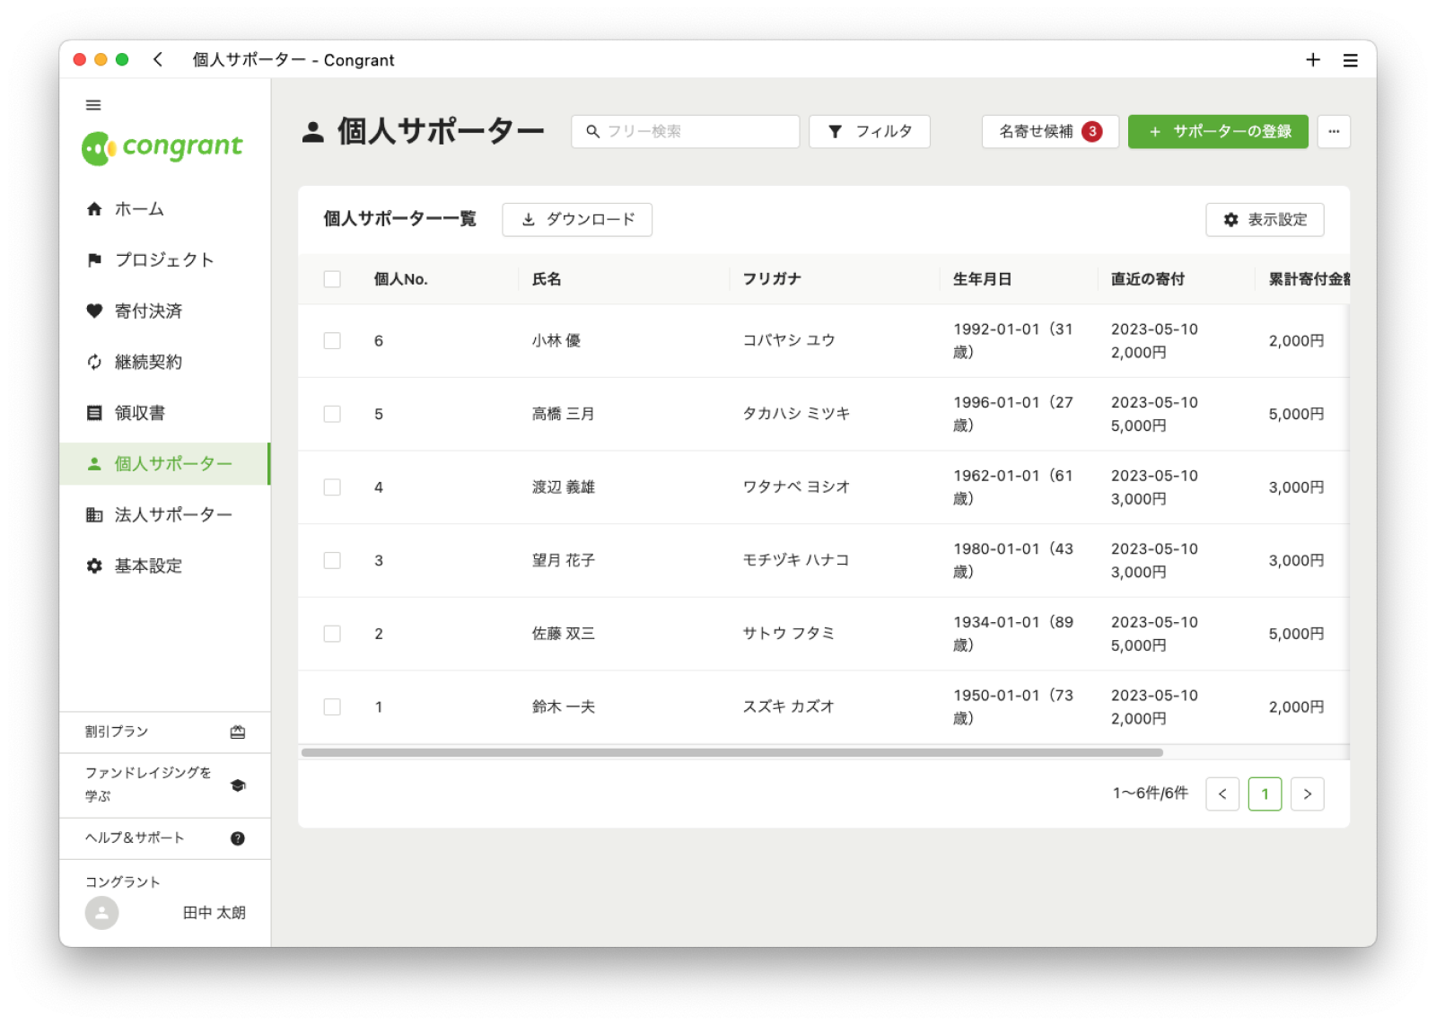Screen dimensions: 1436x1026
Task: Click the Congrant logo
Action: [x=162, y=147]
